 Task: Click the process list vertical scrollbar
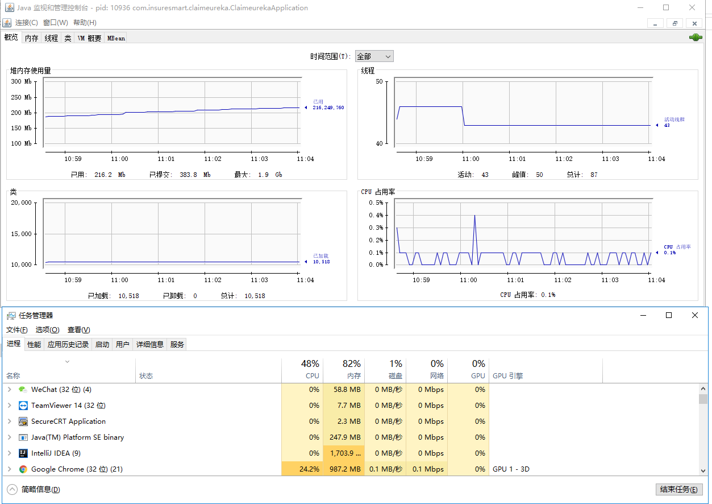point(703,432)
